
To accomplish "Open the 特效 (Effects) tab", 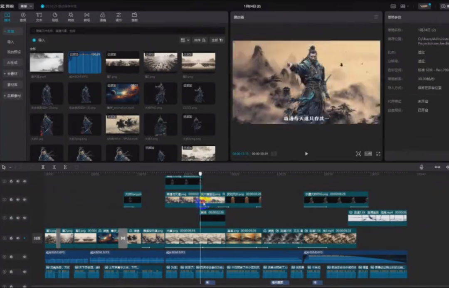I will tap(71, 17).
